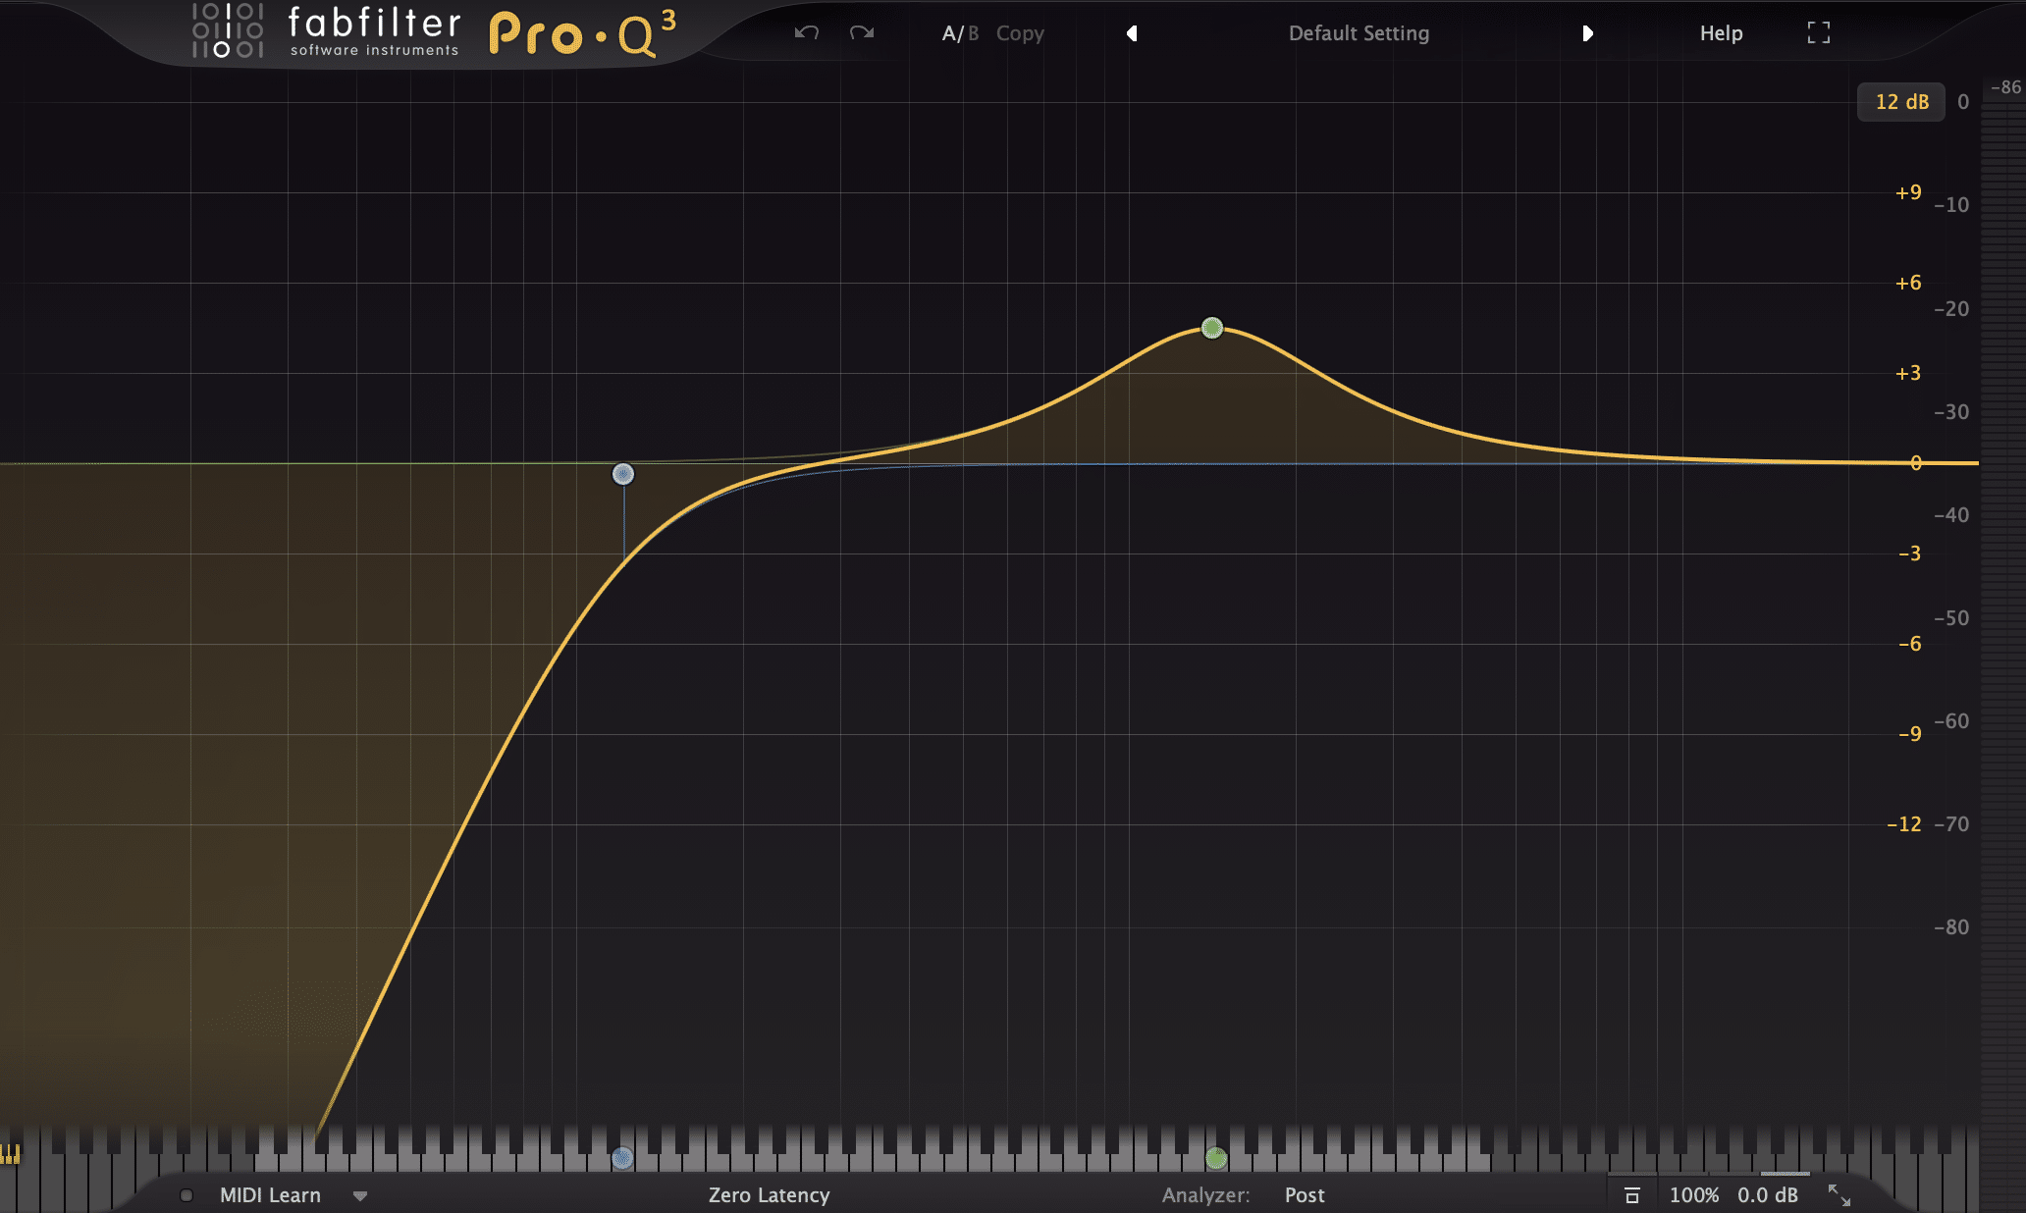
Task: Toggle the MIDI Learn indicator dot
Action: tap(187, 1195)
